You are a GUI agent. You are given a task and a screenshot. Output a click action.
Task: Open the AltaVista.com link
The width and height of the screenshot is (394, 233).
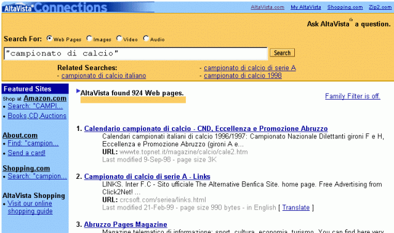(267, 7)
